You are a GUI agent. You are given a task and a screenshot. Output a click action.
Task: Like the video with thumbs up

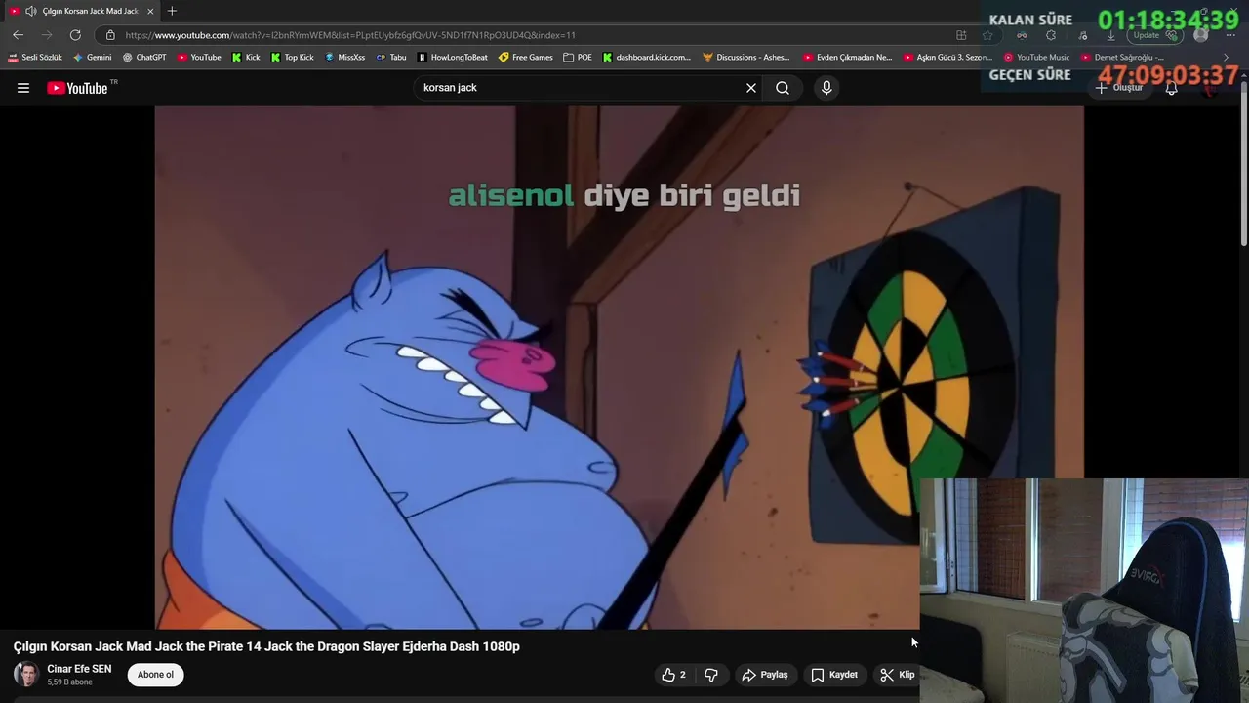point(673,675)
